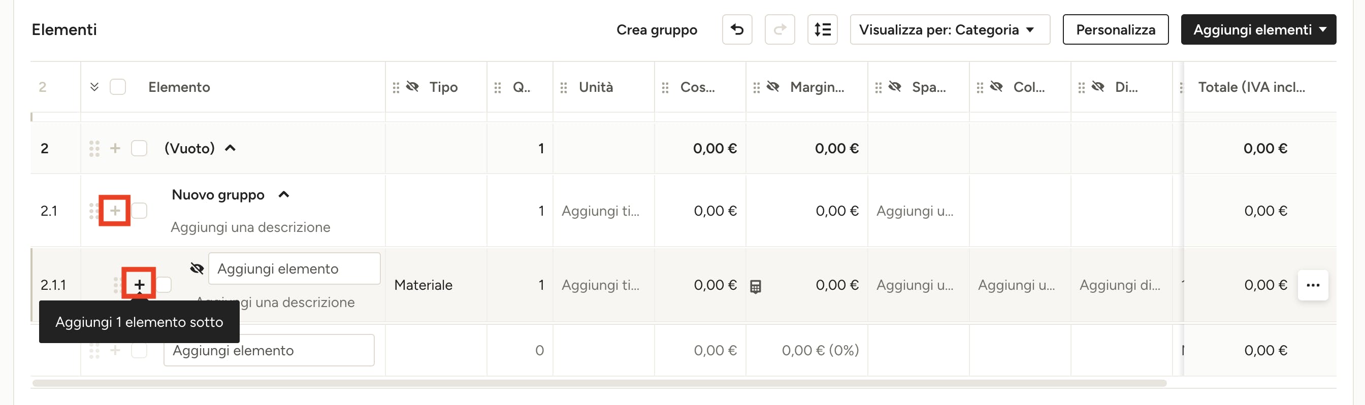
Task: Click the plus icon beside Nuovo gruppo
Action: (x=115, y=211)
